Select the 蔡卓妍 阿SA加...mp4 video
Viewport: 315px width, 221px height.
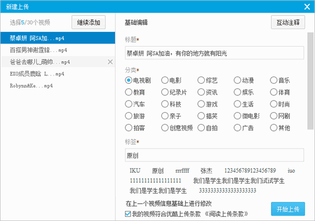click(58, 38)
